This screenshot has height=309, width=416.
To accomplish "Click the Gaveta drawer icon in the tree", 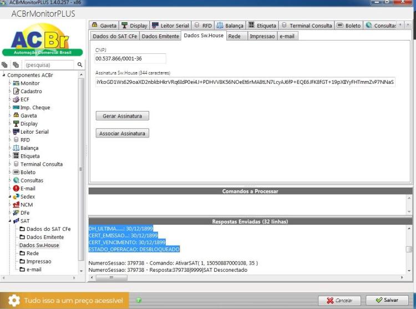I will (16, 115).
